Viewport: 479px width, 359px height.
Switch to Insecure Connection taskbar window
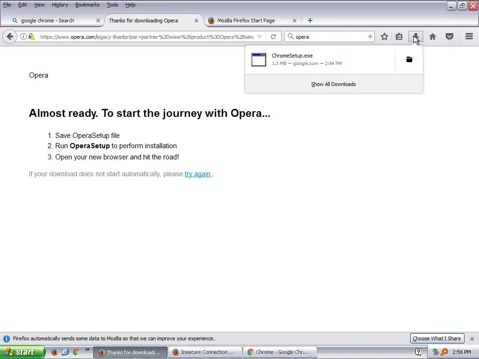click(205, 352)
